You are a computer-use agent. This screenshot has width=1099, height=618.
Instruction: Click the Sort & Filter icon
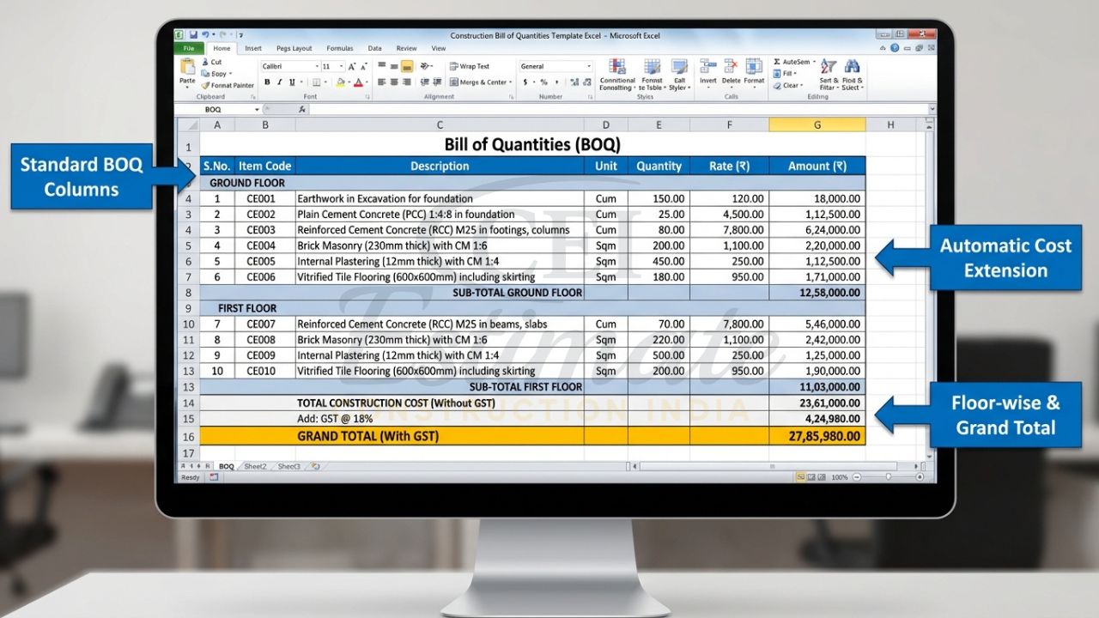pyautogui.click(x=827, y=67)
